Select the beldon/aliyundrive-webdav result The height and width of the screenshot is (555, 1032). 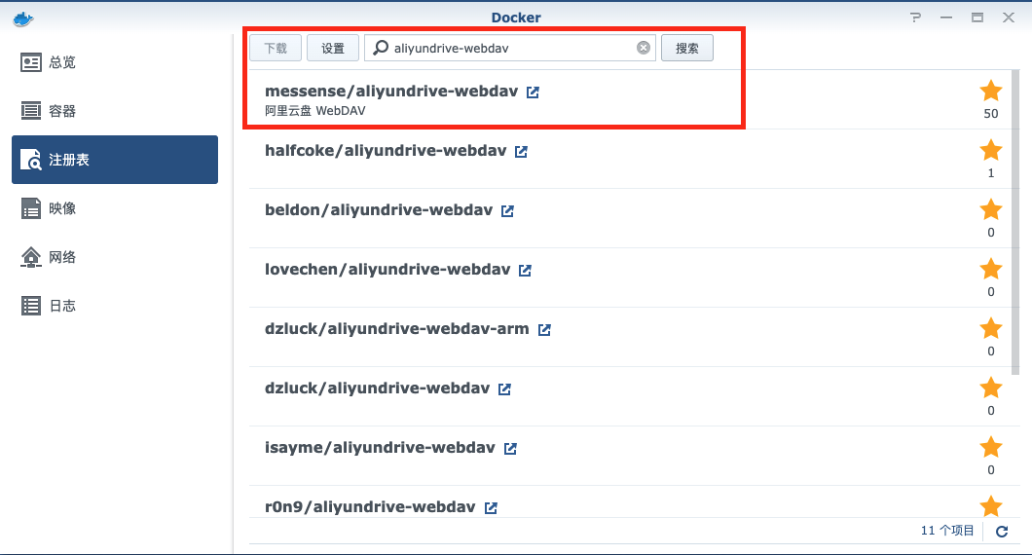point(631,218)
